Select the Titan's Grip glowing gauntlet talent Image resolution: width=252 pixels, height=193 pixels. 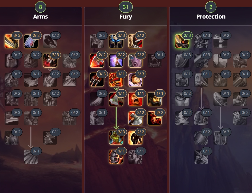click(116, 157)
